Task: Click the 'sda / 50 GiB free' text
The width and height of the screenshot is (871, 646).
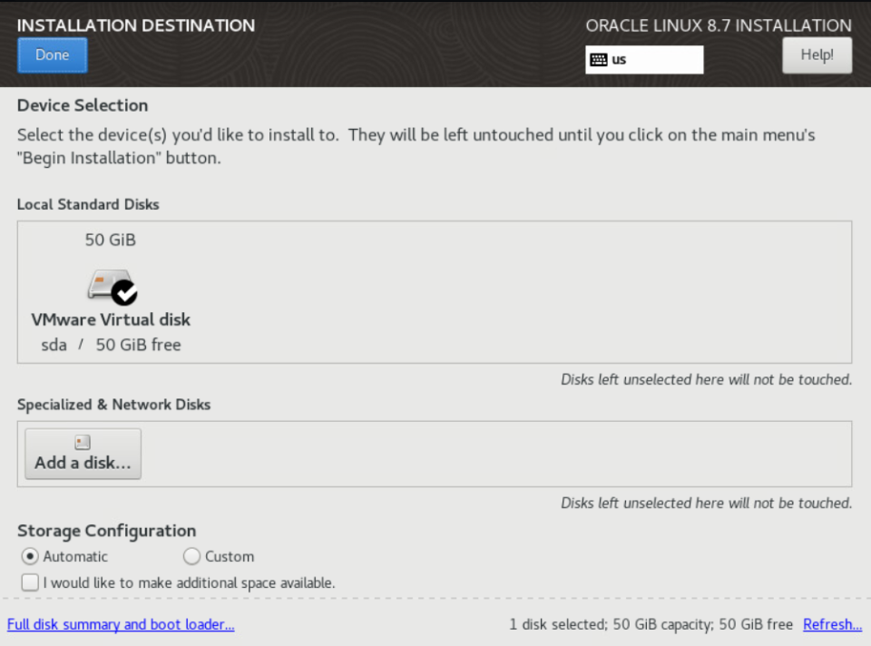Action: (x=111, y=345)
